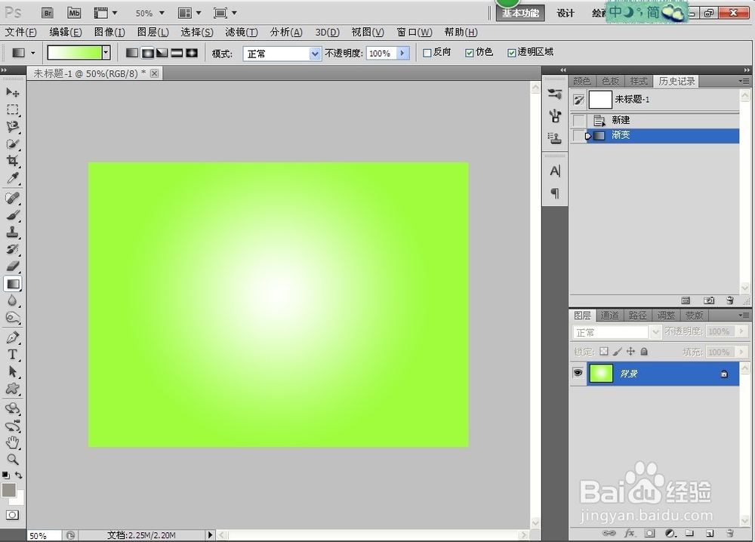Create new snapshot in History panel
Viewport: 755px width, 542px height.
click(x=708, y=300)
